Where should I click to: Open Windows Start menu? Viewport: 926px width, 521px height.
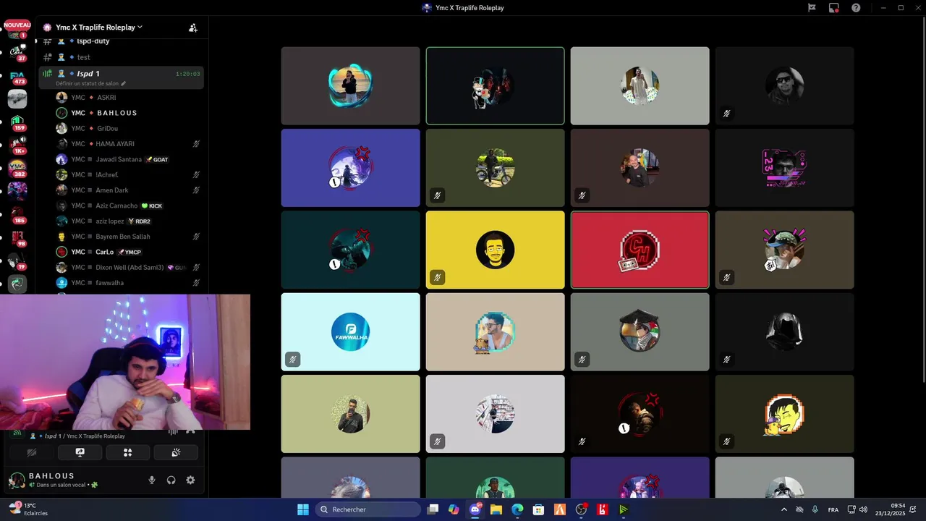pyautogui.click(x=303, y=509)
